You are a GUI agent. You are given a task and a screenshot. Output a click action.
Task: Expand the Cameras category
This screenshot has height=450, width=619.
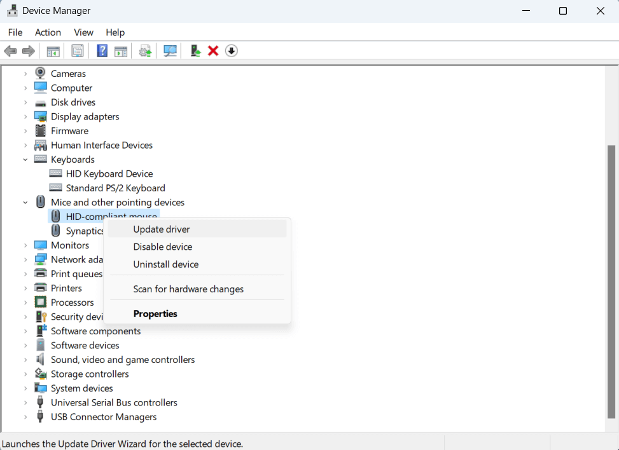point(25,74)
